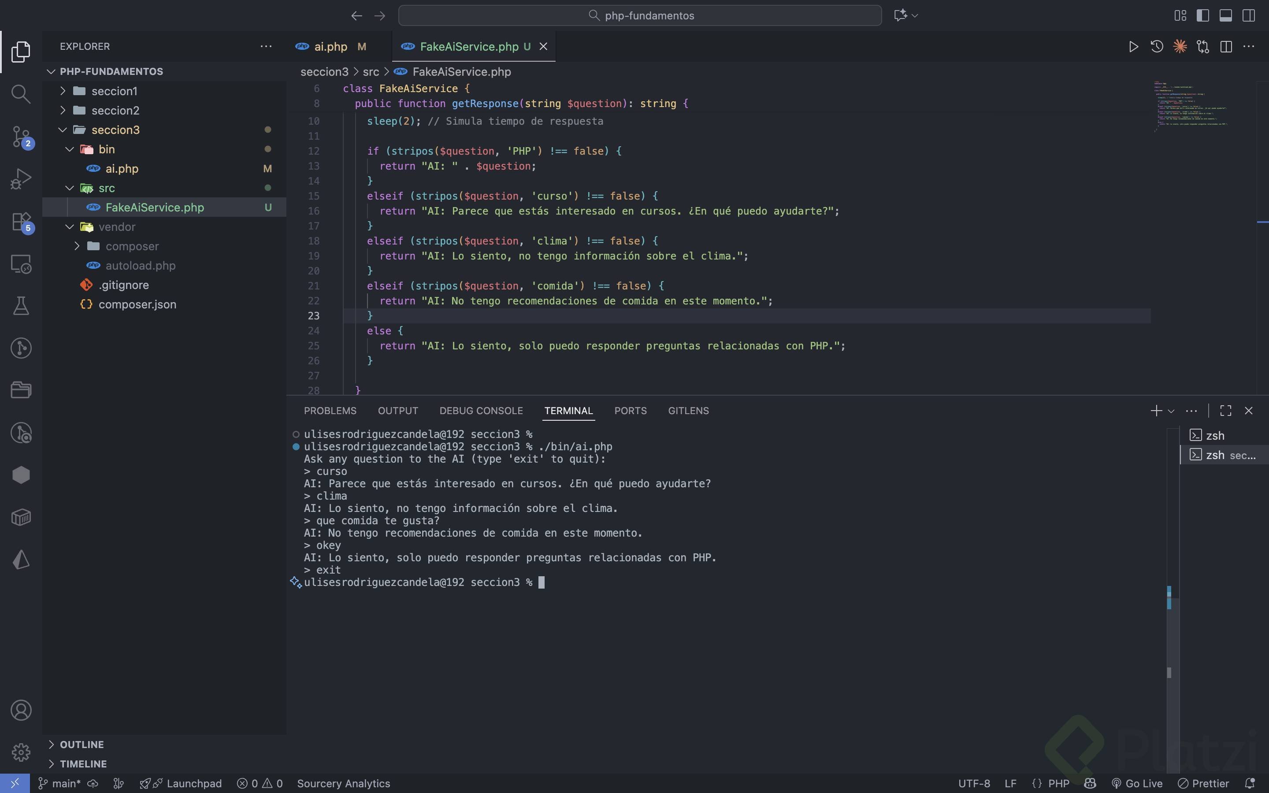The height and width of the screenshot is (793, 1269).
Task: Toggle Primary Side Bar visibility
Action: 1202,15
